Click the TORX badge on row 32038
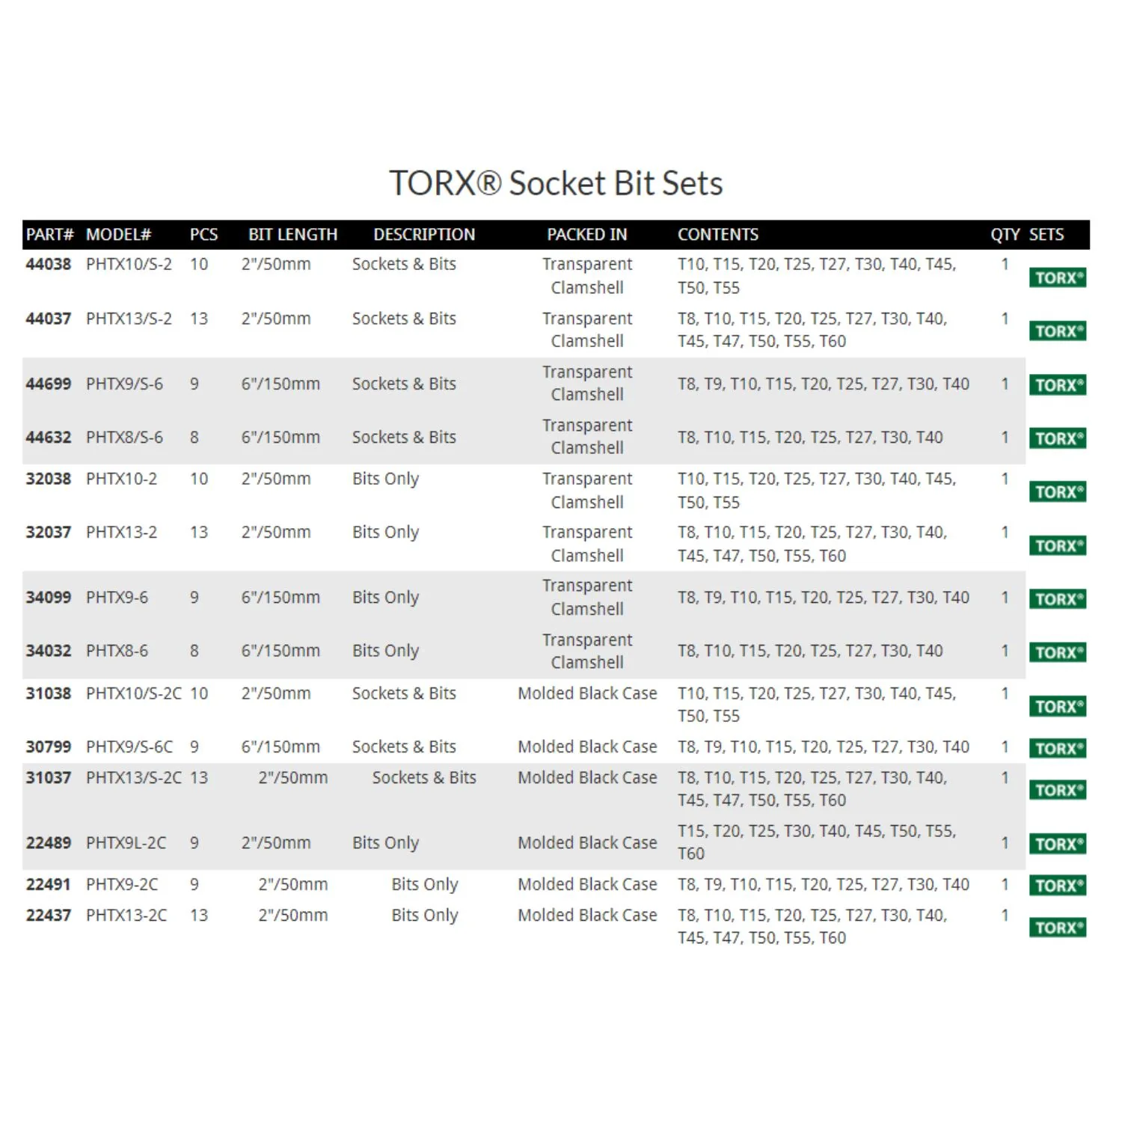 click(1057, 491)
